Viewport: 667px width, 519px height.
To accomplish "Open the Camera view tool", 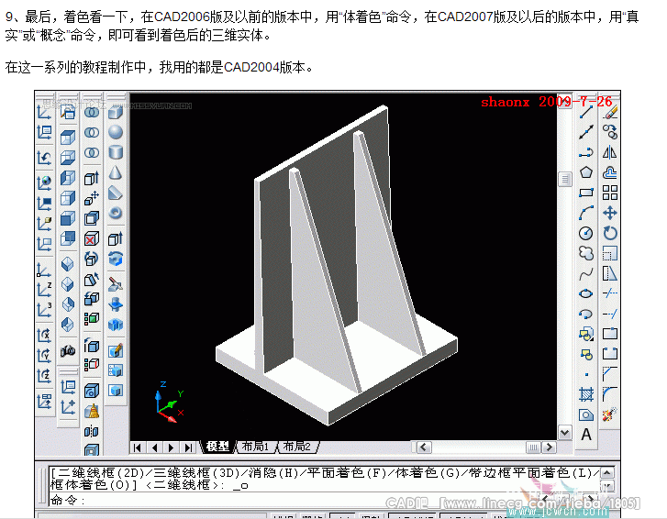I will coord(68,350).
